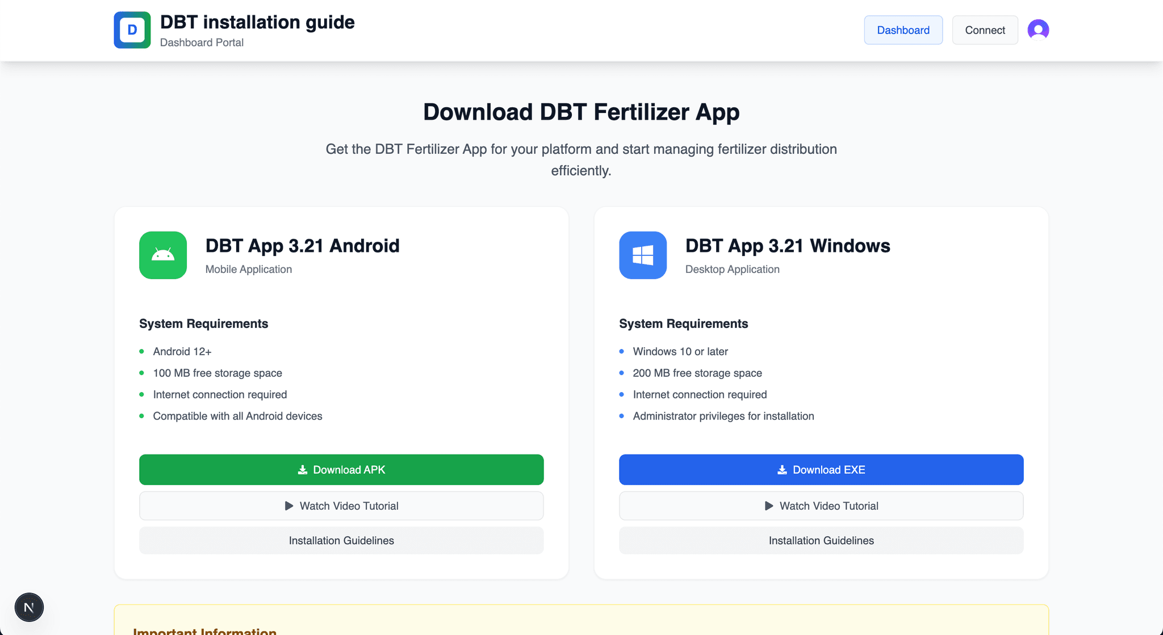Click 'Dashboard Portal' subtitle text
The image size is (1163, 635).
[202, 43]
